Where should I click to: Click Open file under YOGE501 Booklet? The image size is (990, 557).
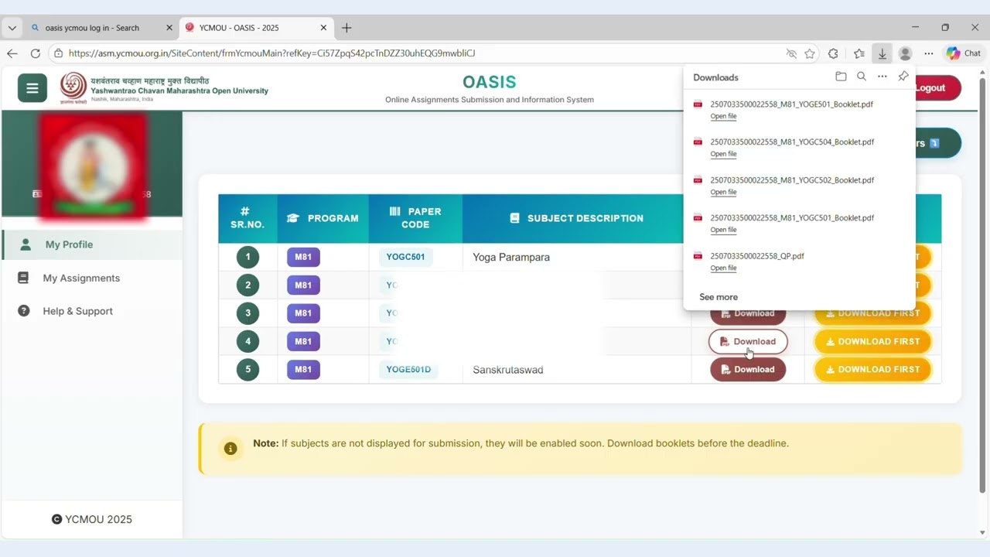[x=723, y=116]
